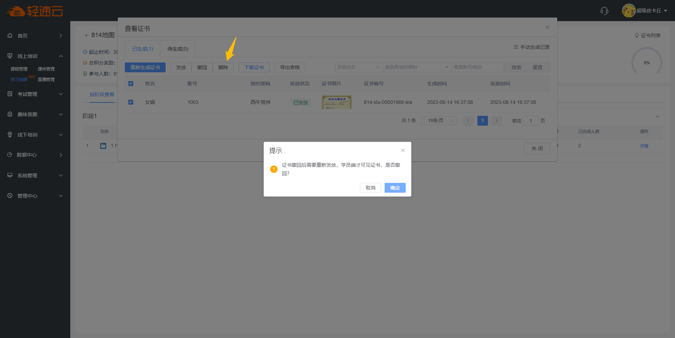
Task: Open the 请选择组织架构 dropdown
Action: (417, 67)
